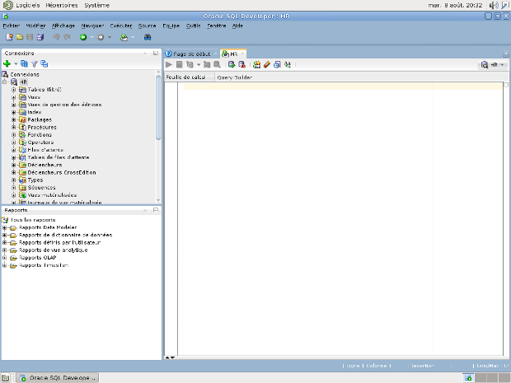Image resolution: width=511 pixels, height=383 pixels.
Task: Click the binoculars Find DB Object icon
Action: (148, 37)
